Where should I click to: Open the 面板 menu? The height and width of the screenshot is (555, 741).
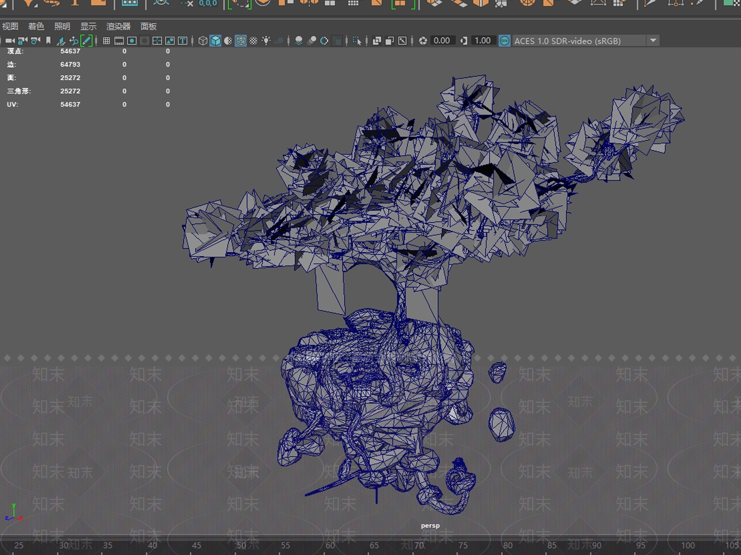[149, 26]
